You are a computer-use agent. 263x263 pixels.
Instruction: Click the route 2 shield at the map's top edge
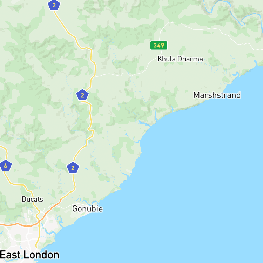pyautogui.click(x=54, y=5)
